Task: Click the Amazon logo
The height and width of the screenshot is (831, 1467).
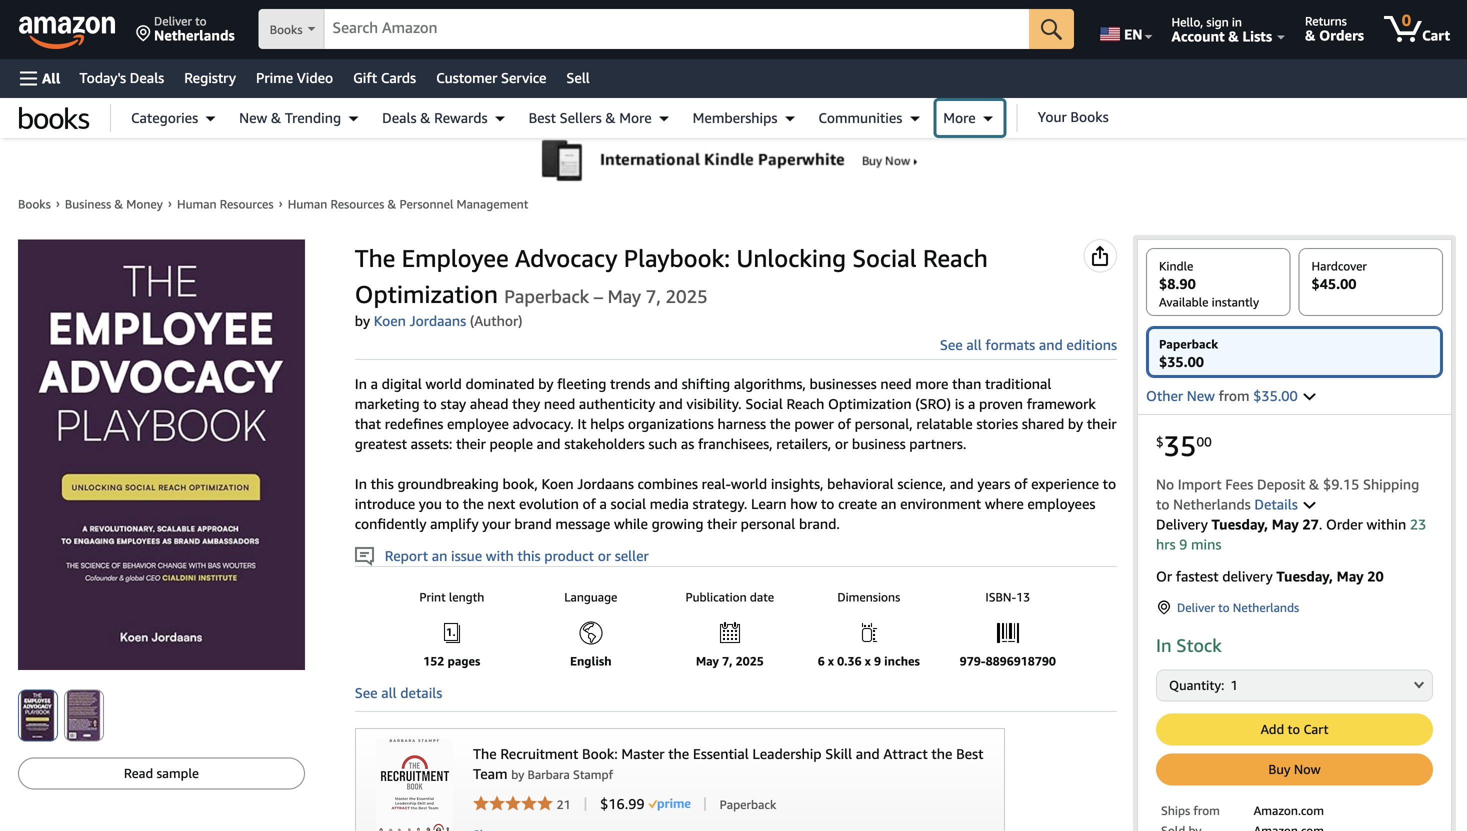Action: pos(67,29)
